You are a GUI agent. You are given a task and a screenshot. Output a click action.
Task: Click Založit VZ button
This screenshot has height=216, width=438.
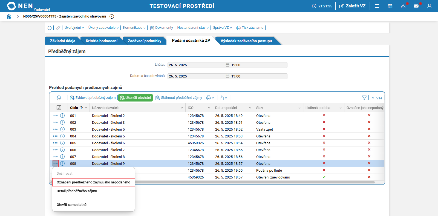[x=352, y=6]
